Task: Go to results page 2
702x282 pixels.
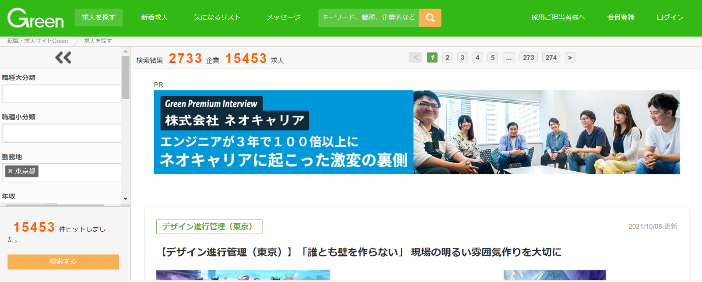Action: point(447,57)
